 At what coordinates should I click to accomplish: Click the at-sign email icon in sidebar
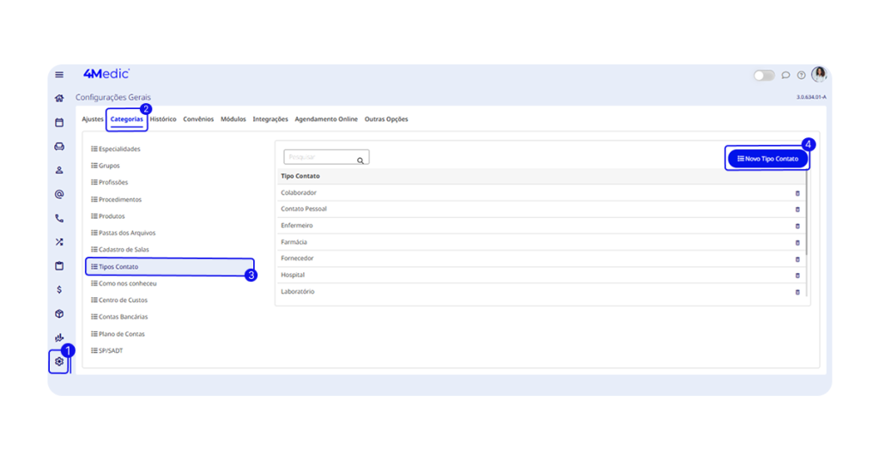click(x=59, y=194)
